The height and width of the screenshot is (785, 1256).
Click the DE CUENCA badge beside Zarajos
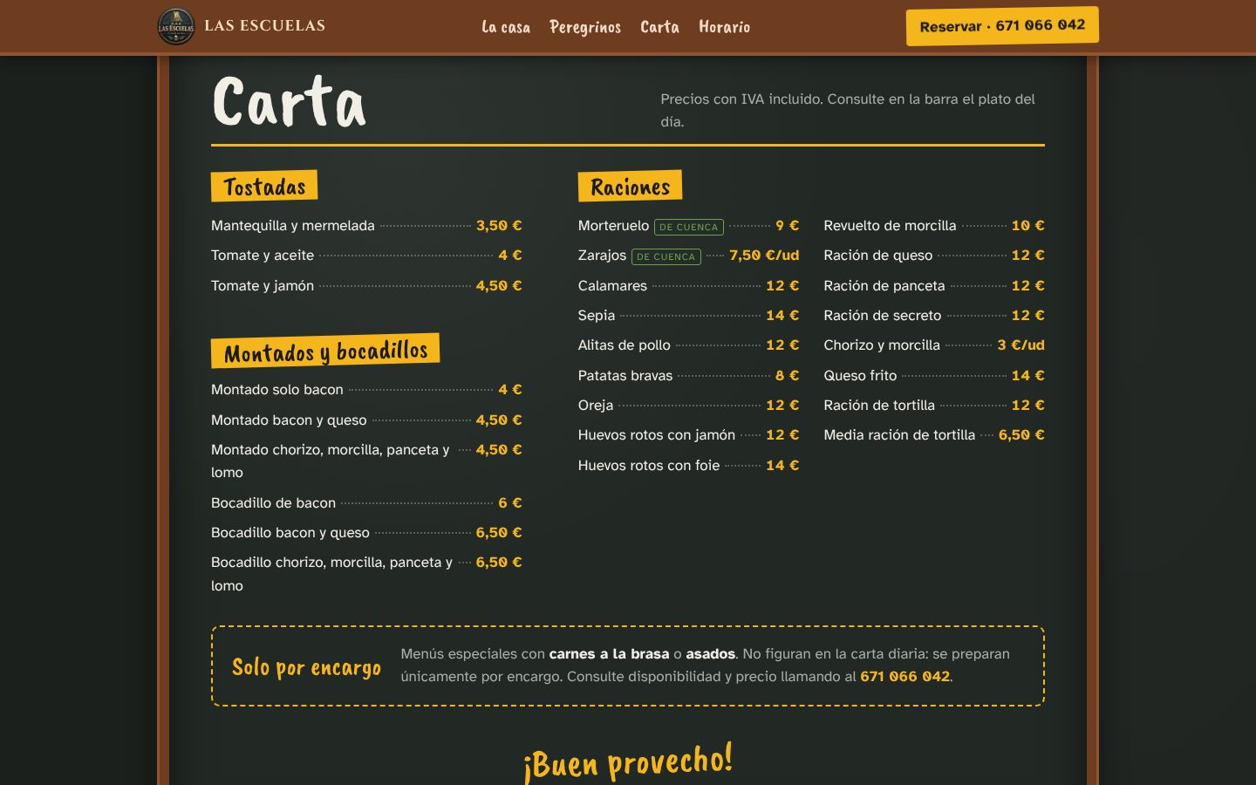pyautogui.click(x=666, y=256)
